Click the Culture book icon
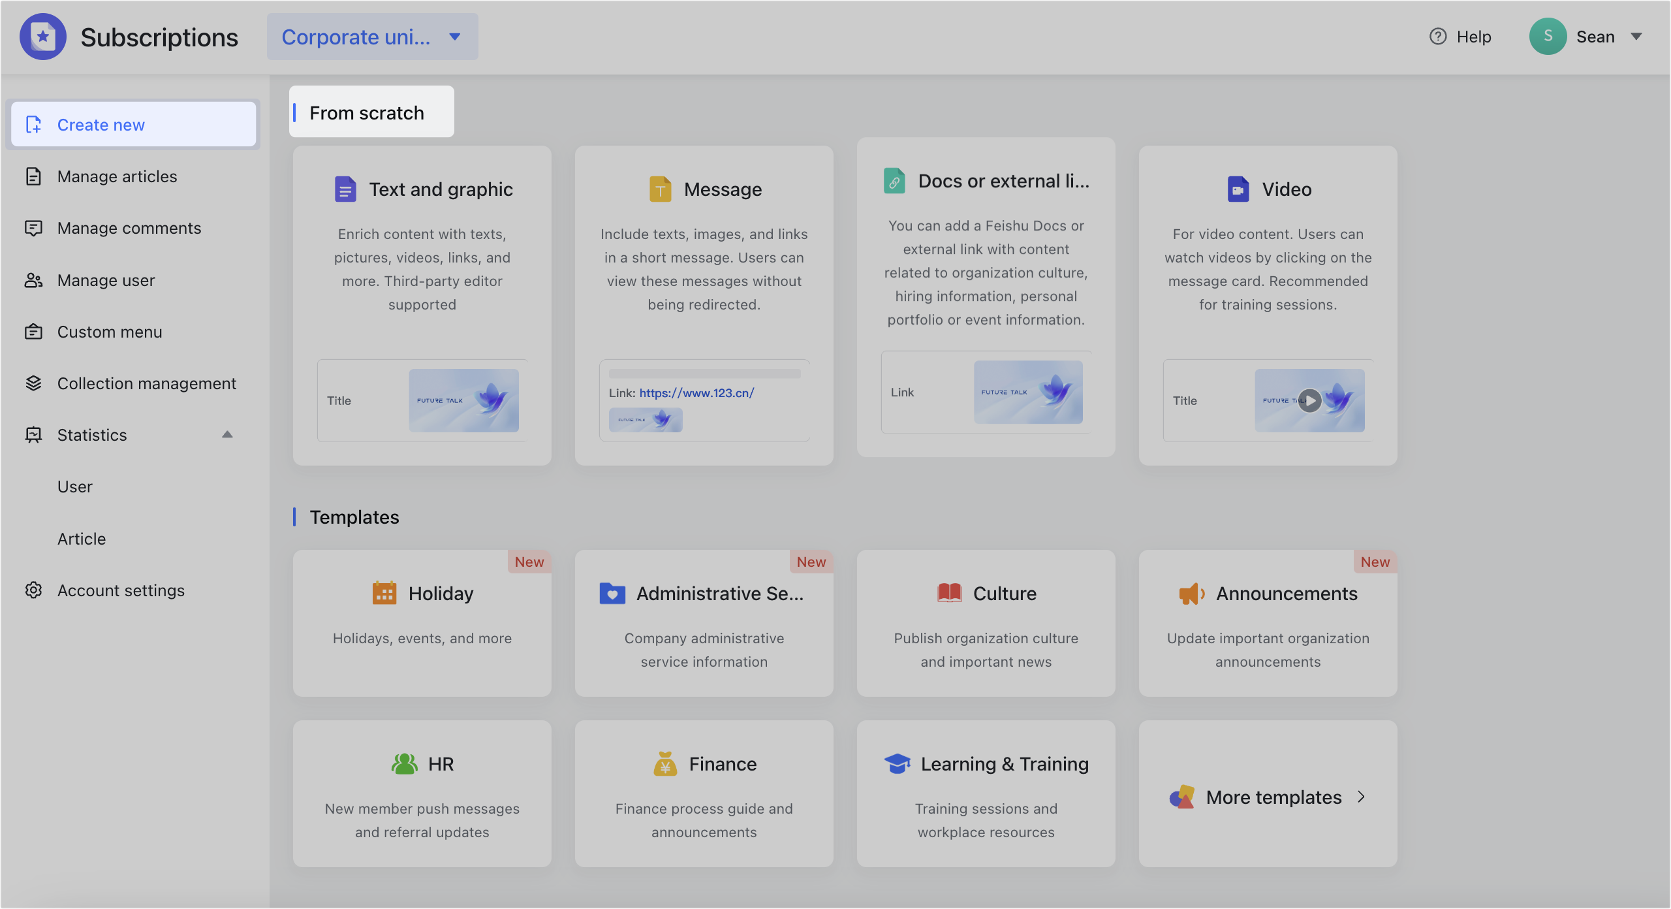 point(950,593)
